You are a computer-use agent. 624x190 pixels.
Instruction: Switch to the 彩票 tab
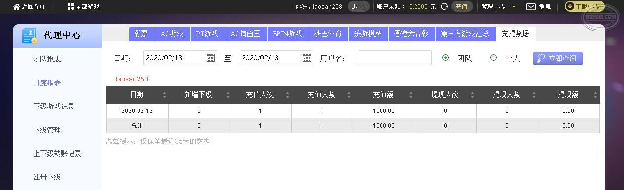point(141,34)
